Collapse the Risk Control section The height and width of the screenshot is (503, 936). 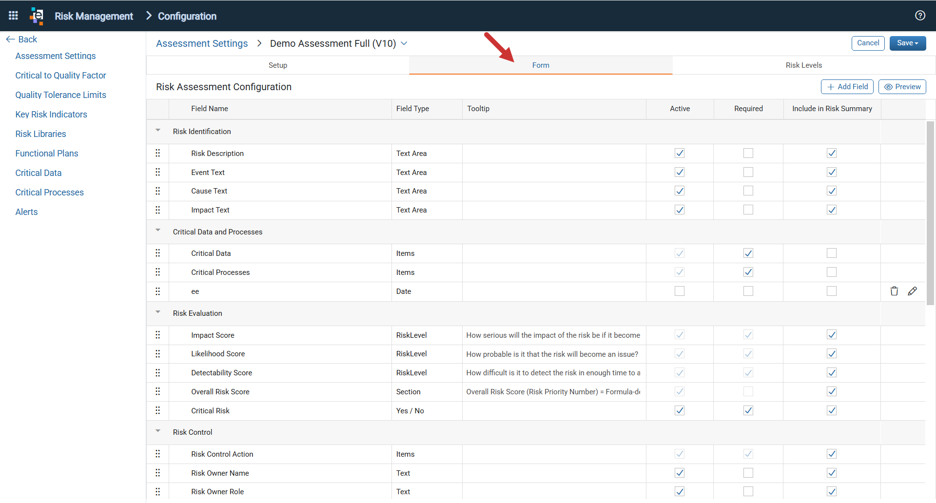(158, 431)
